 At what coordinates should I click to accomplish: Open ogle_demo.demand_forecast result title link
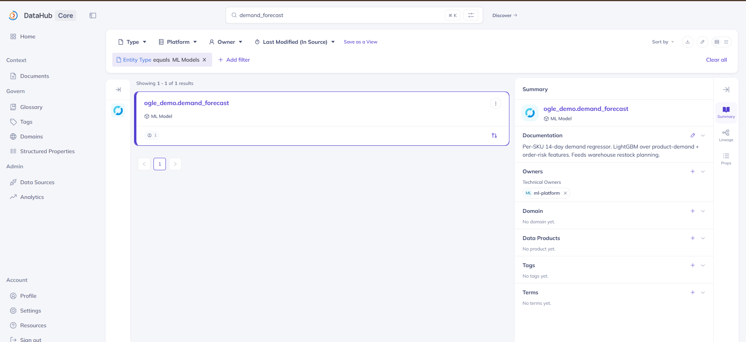click(186, 103)
